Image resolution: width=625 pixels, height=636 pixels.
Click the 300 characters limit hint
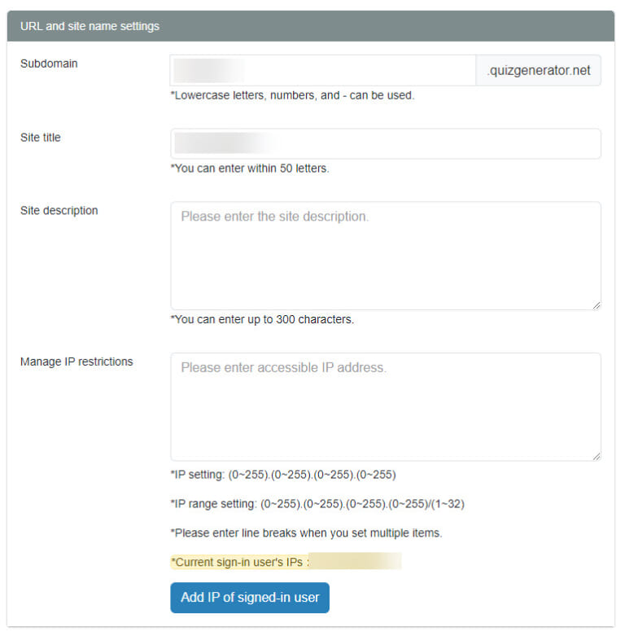pos(262,319)
